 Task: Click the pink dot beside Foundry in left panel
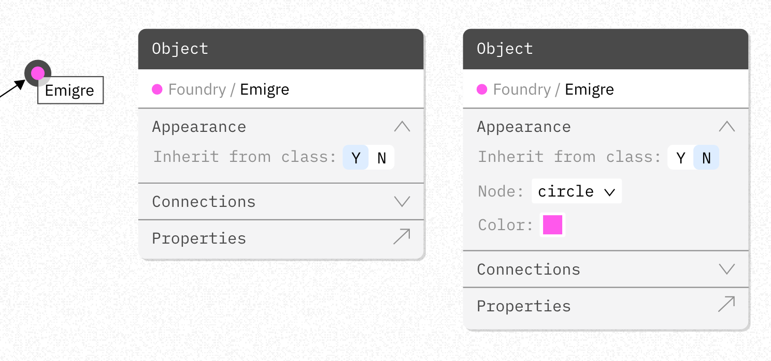click(x=157, y=89)
